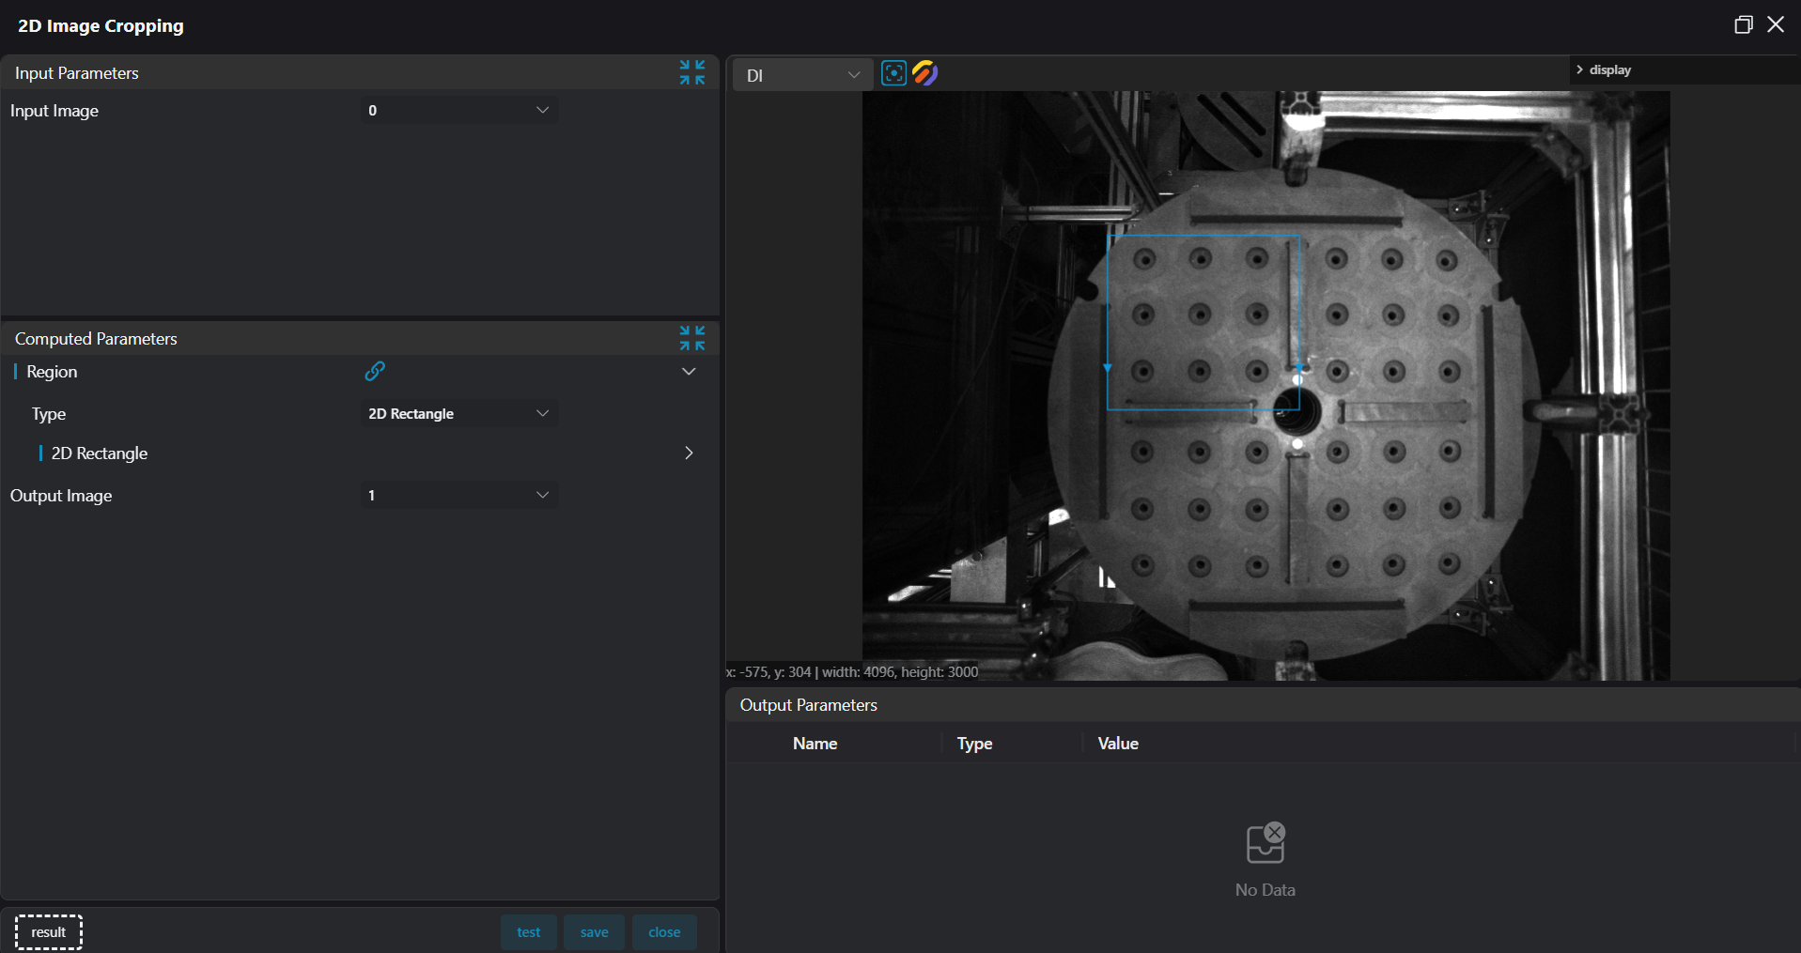Close the 2D Image Cropping dialog
This screenshot has height=953, width=1801.
click(1775, 24)
